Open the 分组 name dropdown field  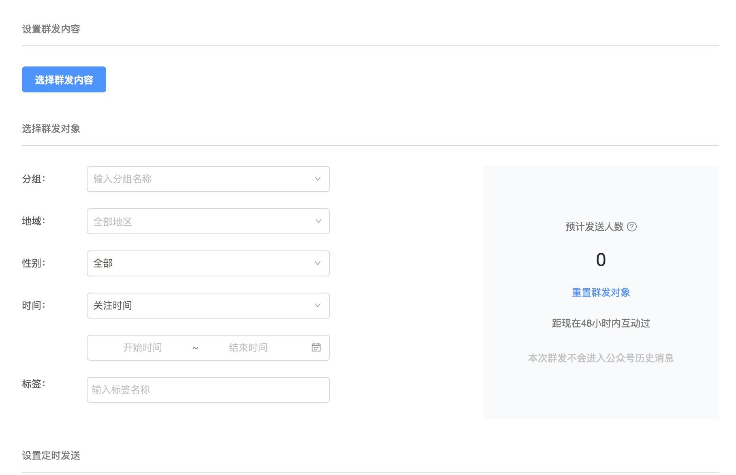click(x=208, y=179)
